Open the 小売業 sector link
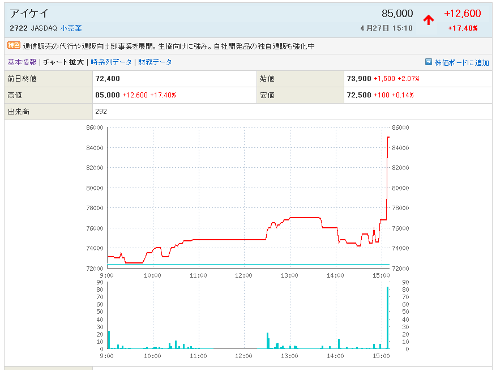Screen dimensions: 496x370 pyautogui.click(x=71, y=28)
